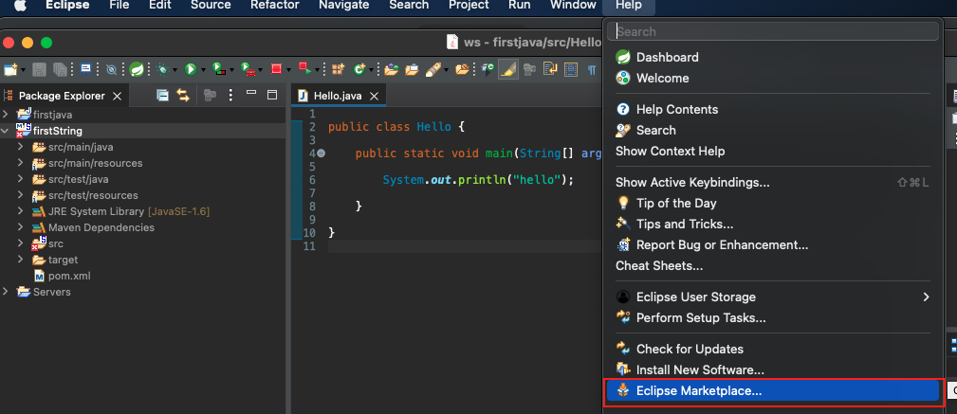Click the green Run button icon
Screen dimensions: 957x414
point(191,69)
